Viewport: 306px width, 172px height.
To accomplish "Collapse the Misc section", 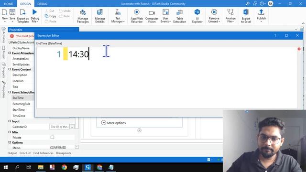I will (x=10, y=132).
